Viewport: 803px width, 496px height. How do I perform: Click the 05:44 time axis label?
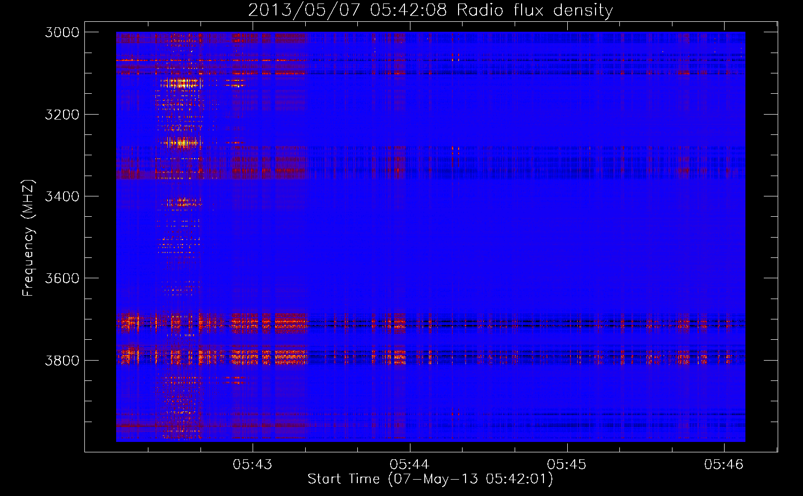click(409, 464)
